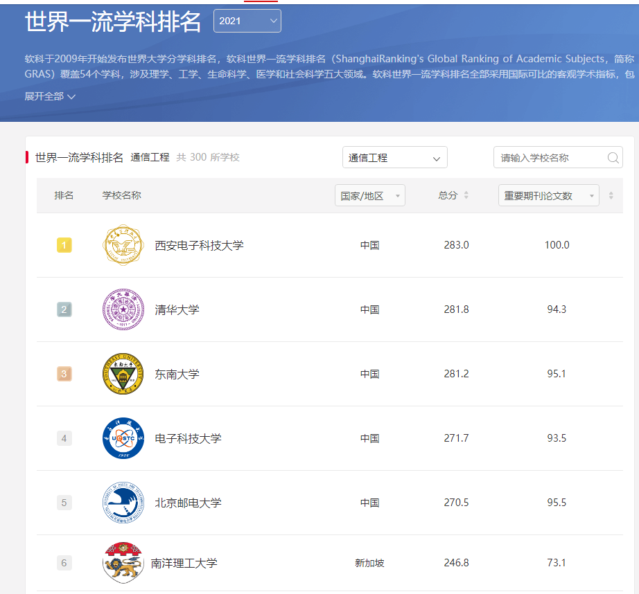Click the rank 5 badge
This screenshot has width=639, height=594.
[64, 503]
